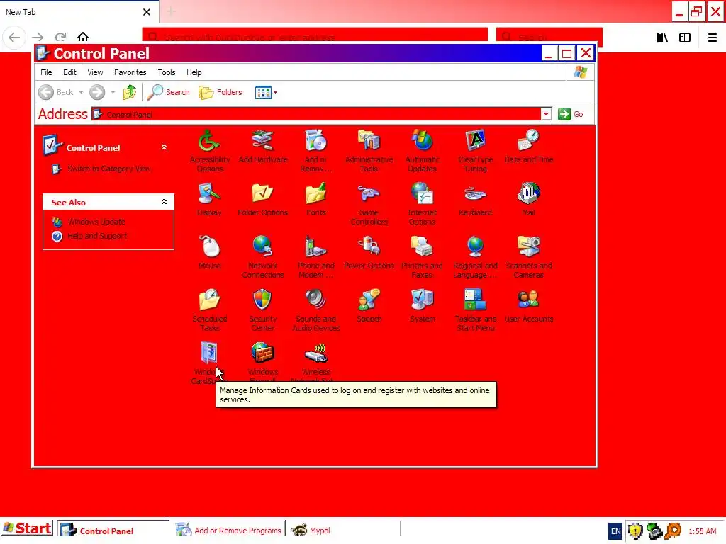Viewport: 726px width, 544px height.
Task: Switch to Add or Remove Programs taskbar item
Action: coord(229,530)
